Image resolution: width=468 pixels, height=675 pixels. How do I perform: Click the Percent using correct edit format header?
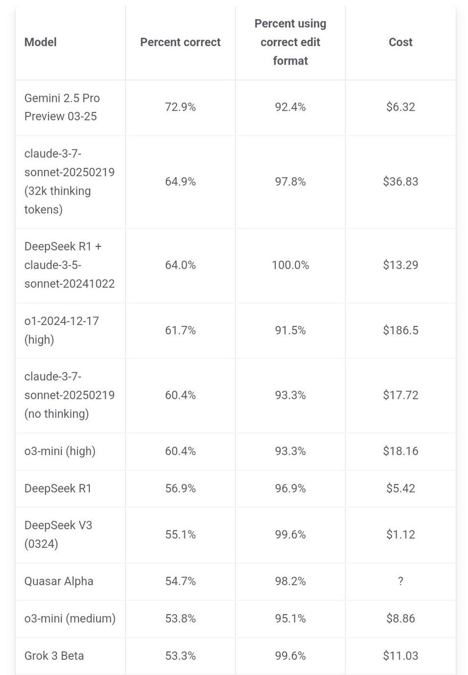tap(290, 42)
